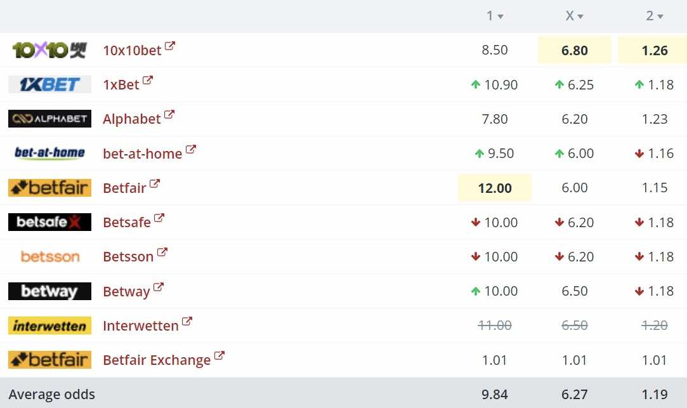Viewport: 687px width, 408px height.
Task: Sort by column X dropdown arrow
Action: point(580,16)
